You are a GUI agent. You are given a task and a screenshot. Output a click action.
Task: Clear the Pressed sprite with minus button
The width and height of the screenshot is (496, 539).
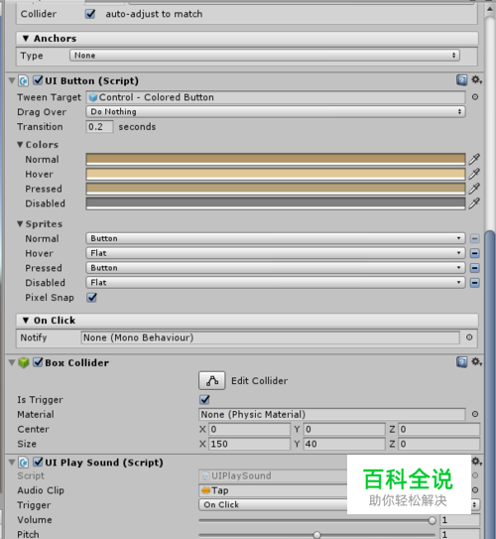coord(475,268)
